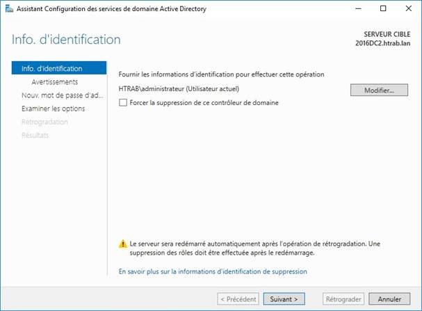Click the HTRAB\administrateur current user text
Viewport: 422px width, 311px height.
click(179, 89)
